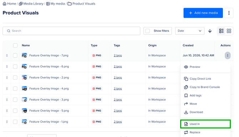Open 2 tags link for Image - 4.png

coord(118,89)
